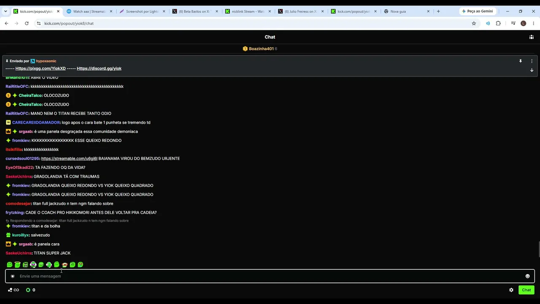The height and width of the screenshot is (304, 540).
Task: Click username CARECAREIIDOAMADOR
Action: tap(36, 122)
